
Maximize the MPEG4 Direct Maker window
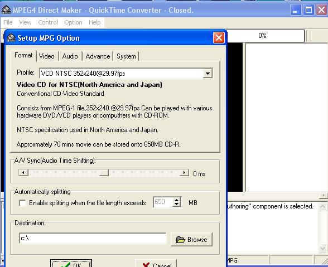pos(308,10)
